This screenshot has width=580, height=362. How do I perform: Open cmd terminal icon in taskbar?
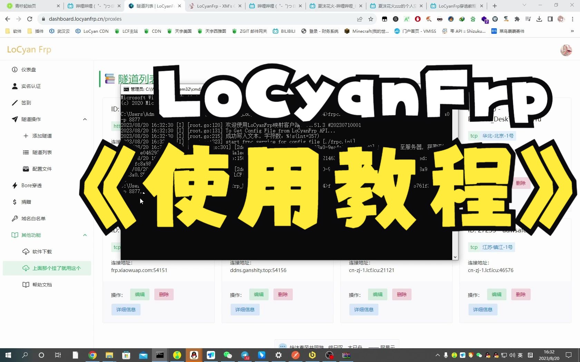pos(160,355)
